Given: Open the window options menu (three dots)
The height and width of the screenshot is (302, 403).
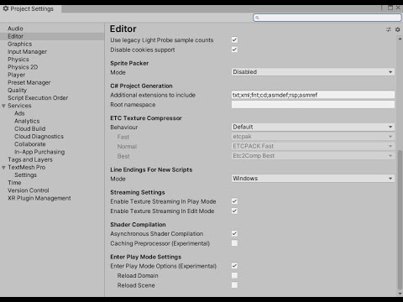Looking at the screenshot, I should [x=382, y=8].
